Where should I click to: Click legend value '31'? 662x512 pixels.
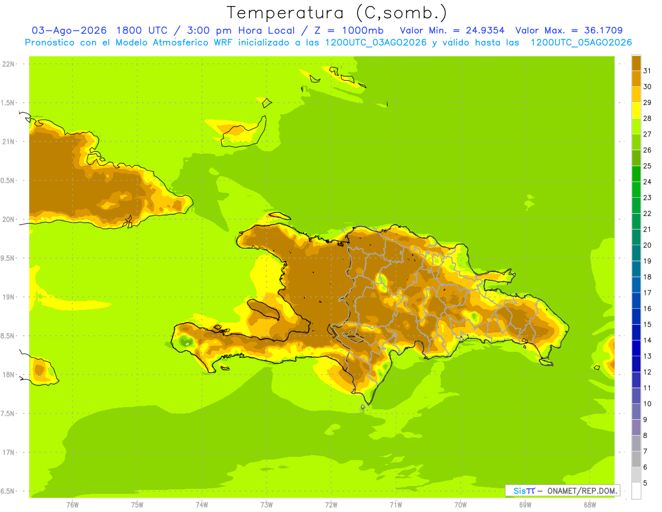648,71
